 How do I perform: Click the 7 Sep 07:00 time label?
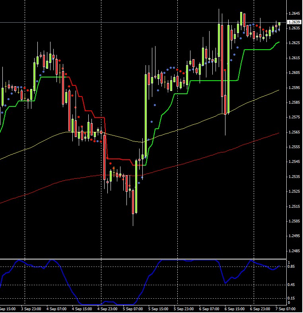pyautogui.click(x=286, y=309)
